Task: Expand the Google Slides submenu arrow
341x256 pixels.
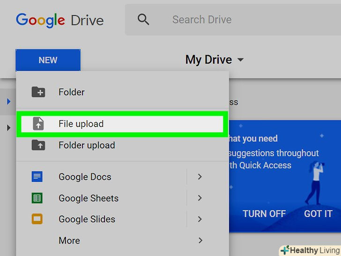Action: coord(200,219)
